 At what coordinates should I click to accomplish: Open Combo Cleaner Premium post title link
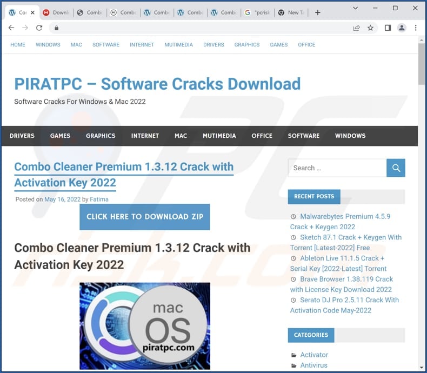[x=124, y=175]
